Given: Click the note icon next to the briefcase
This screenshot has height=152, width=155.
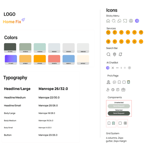Looking at the screenshot, I should coord(118,90).
